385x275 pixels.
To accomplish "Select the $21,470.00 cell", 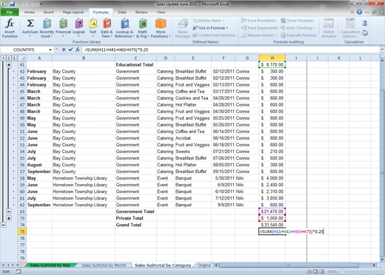I will 272,211.
